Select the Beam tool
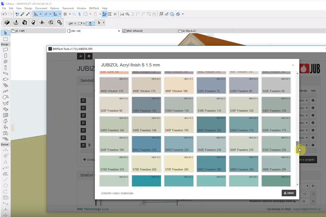326x217 pixels. click(x=5, y=73)
